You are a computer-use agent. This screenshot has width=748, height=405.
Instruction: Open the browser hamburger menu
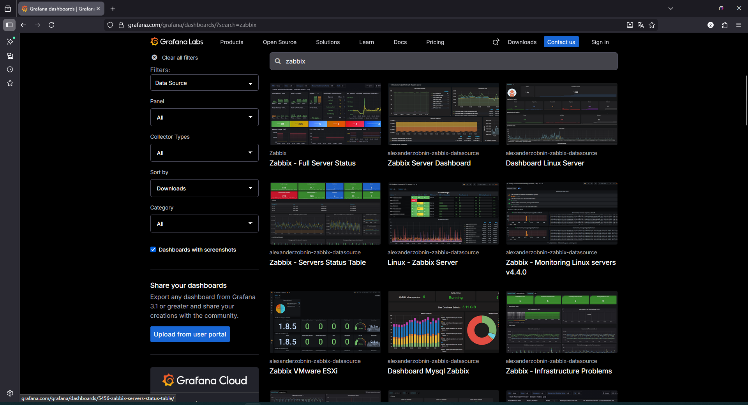click(x=739, y=25)
